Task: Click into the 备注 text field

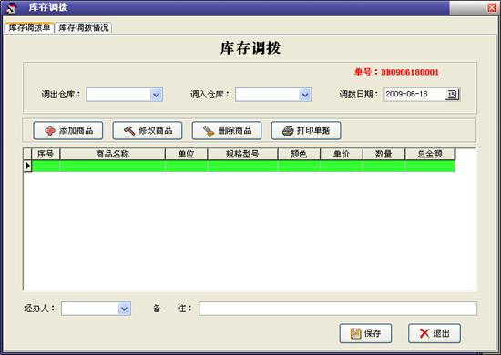Action: [x=338, y=309]
